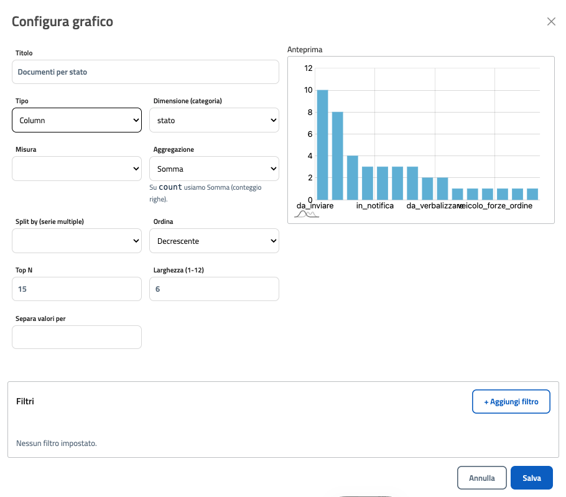Click into the Titolo text field
The height and width of the screenshot is (497, 566).
click(x=145, y=72)
